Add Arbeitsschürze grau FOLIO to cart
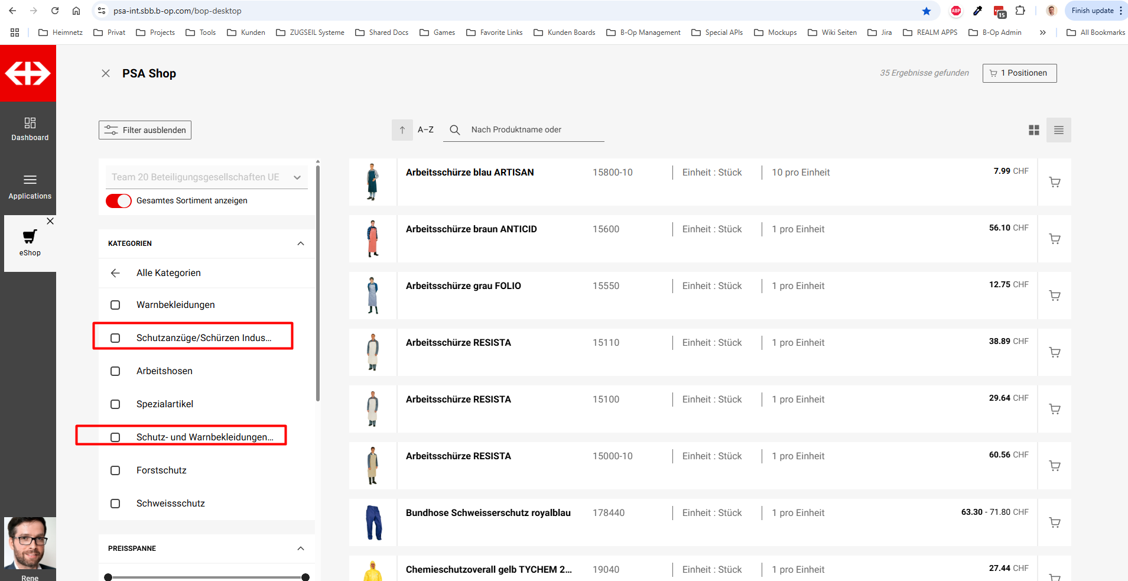This screenshot has width=1128, height=581. click(1054, 296)
